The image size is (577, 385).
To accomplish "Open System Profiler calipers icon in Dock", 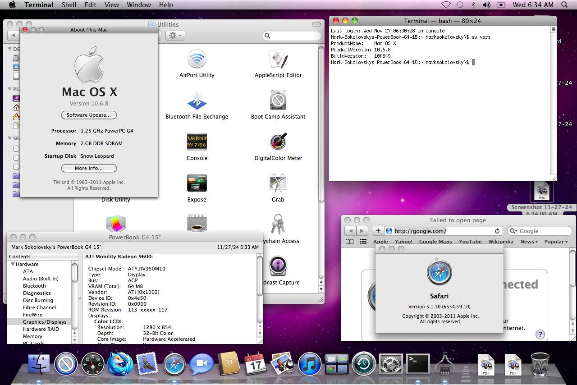I will tap(445, 364).
